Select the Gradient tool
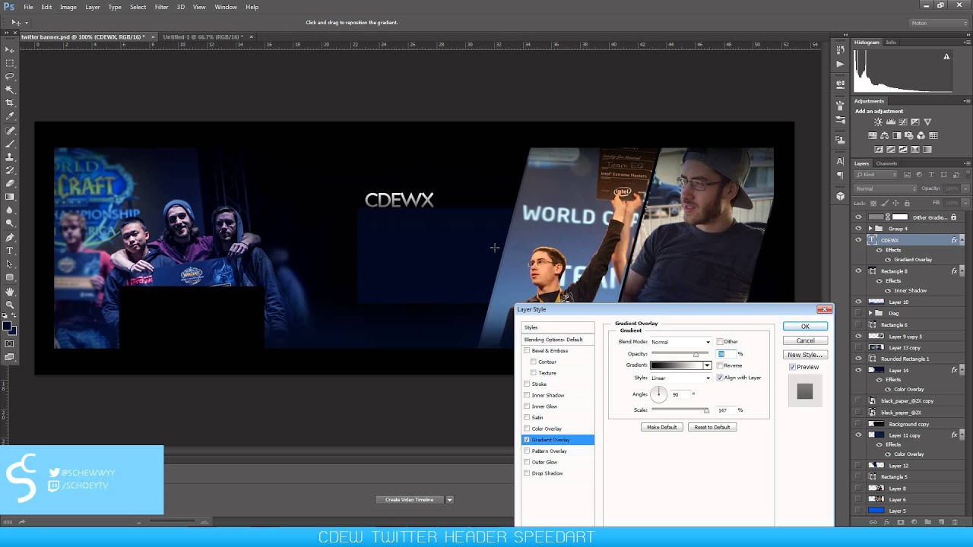 click(10, 197)
